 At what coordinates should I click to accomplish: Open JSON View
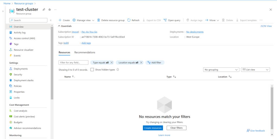[266, 26]
